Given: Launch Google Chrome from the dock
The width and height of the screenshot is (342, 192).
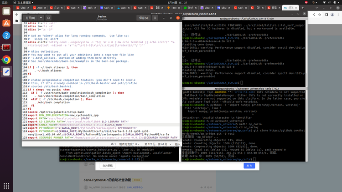Looking at the screenshot, I should tap(6, 60).
